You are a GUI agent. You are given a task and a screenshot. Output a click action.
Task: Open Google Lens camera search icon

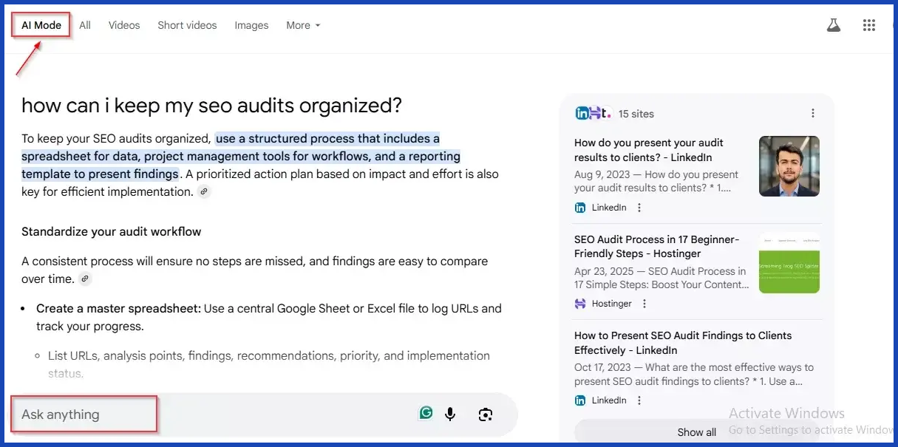coord(486,414)
